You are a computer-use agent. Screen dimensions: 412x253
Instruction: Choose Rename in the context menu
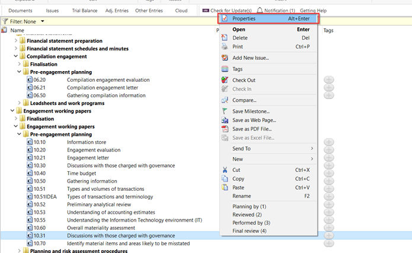click(242, 196)
